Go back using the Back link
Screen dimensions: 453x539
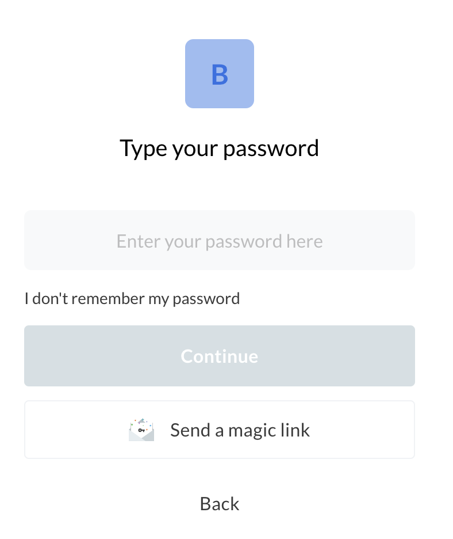pyautogui.click(x=219, y=504)
